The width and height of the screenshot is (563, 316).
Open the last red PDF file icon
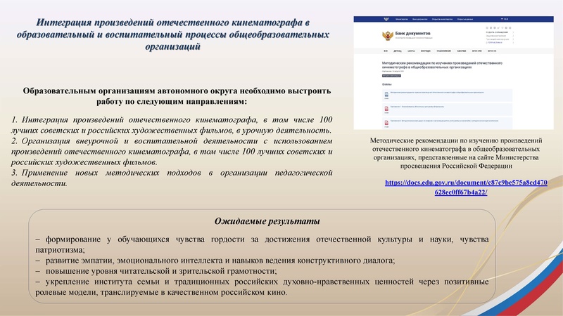tap(386, 124)
